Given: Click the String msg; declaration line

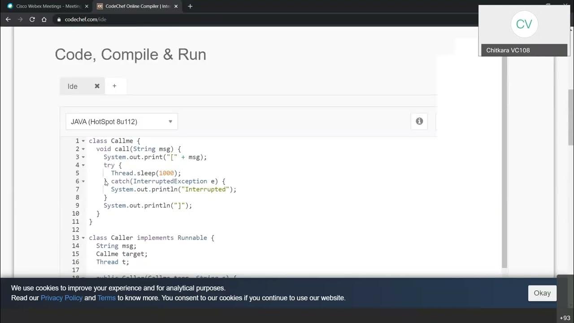Looking at the screenshot, I should [x=116, y=246].
